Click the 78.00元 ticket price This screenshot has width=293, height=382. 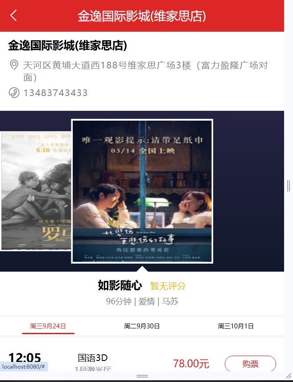pyautogui.click(x=191, y=364)
